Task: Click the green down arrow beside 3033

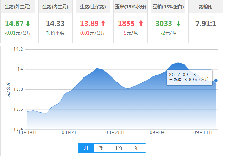Action: pos(178,24)
